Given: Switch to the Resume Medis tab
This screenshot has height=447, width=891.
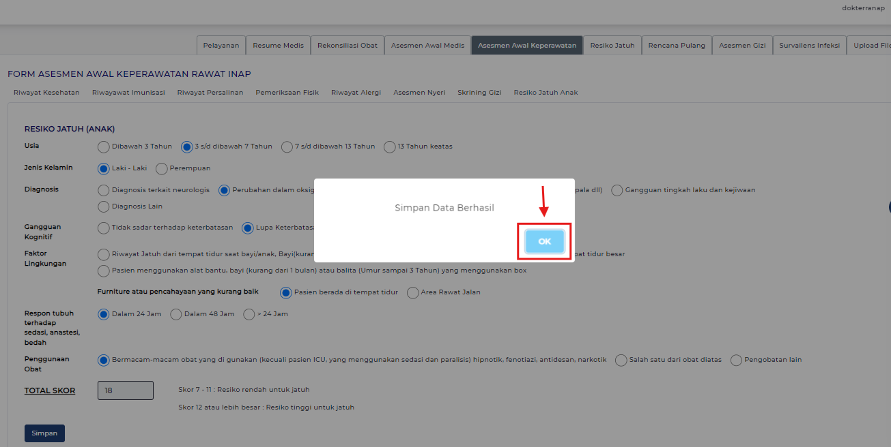Looking at the screenshot, I should click(278, 46).
